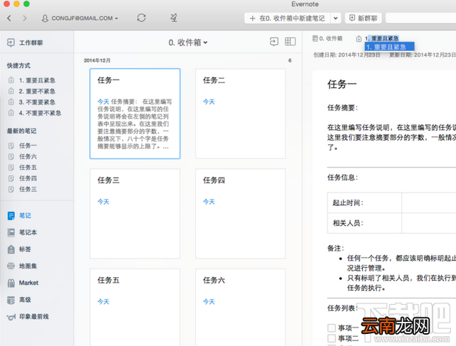Choose tag suggestion 1. 重要且紧急
Screen dimensions: 456x346
(x=389, y=47)
